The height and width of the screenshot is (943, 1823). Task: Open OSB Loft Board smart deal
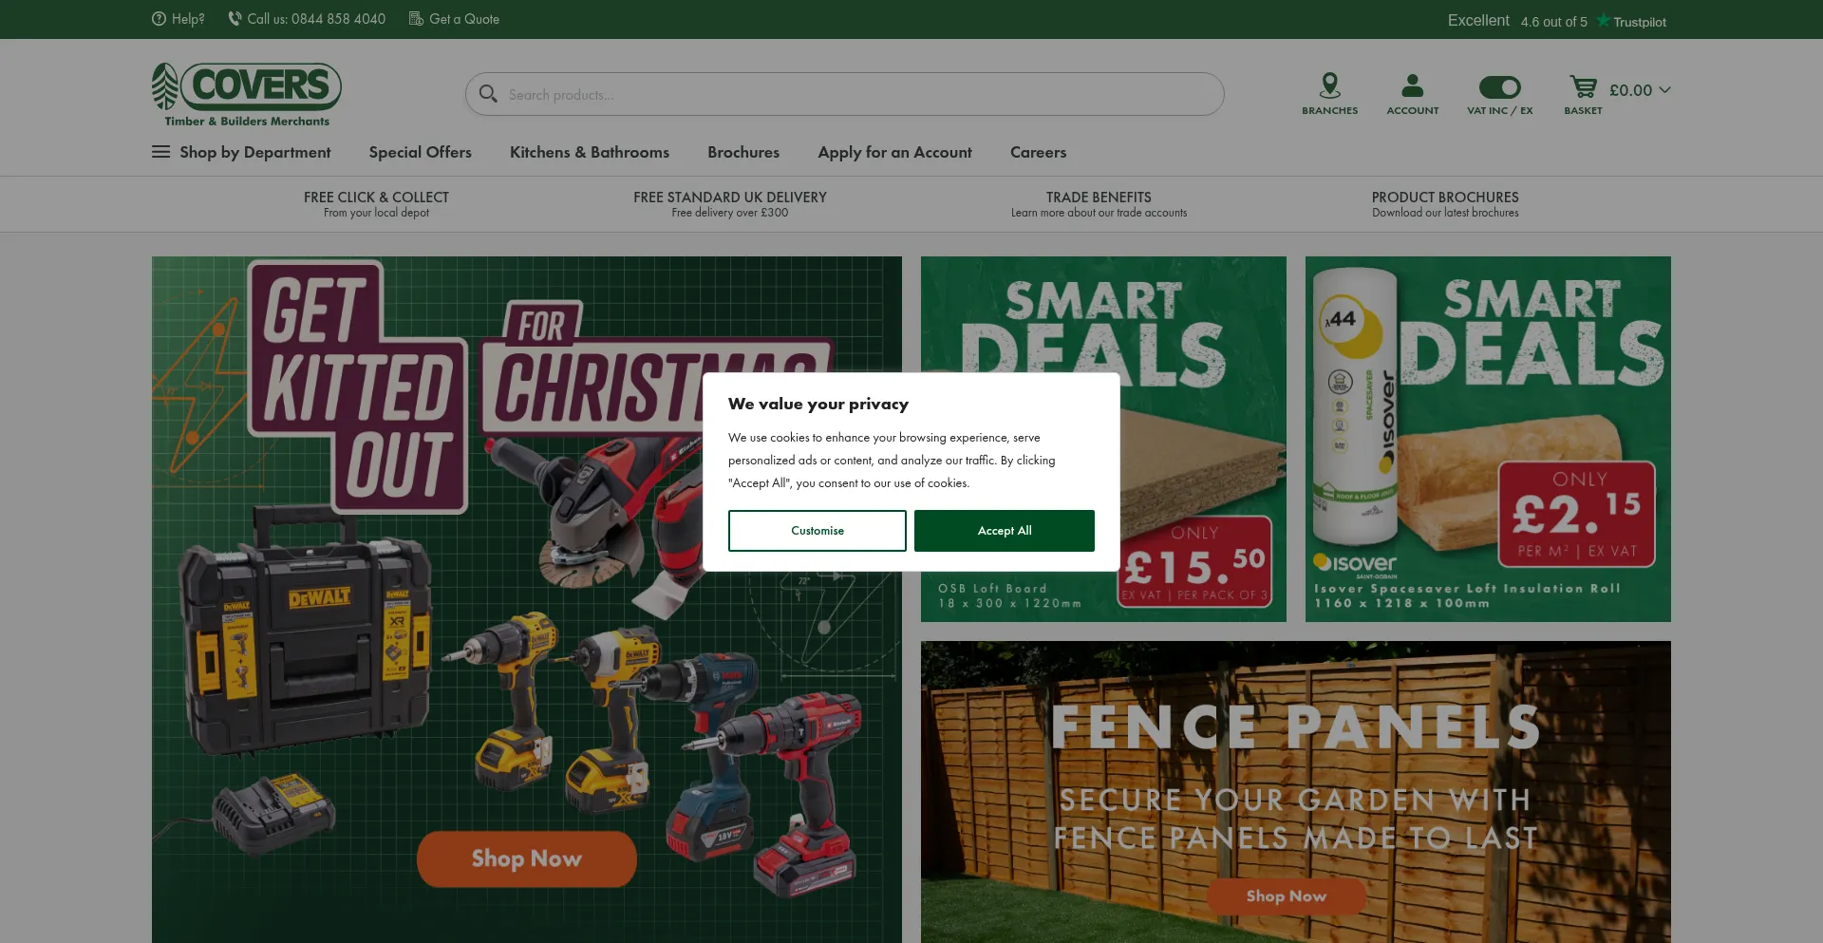pyautogui.click(x=1103, y=439)
